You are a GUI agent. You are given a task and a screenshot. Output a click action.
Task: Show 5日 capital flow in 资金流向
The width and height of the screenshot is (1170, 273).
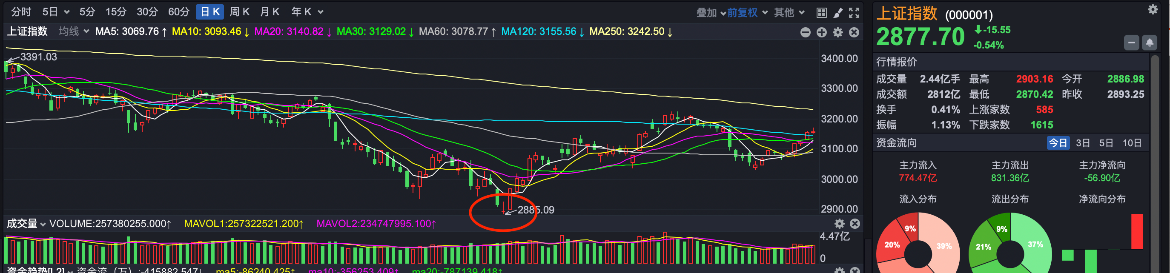click(x=1106, y=143)
